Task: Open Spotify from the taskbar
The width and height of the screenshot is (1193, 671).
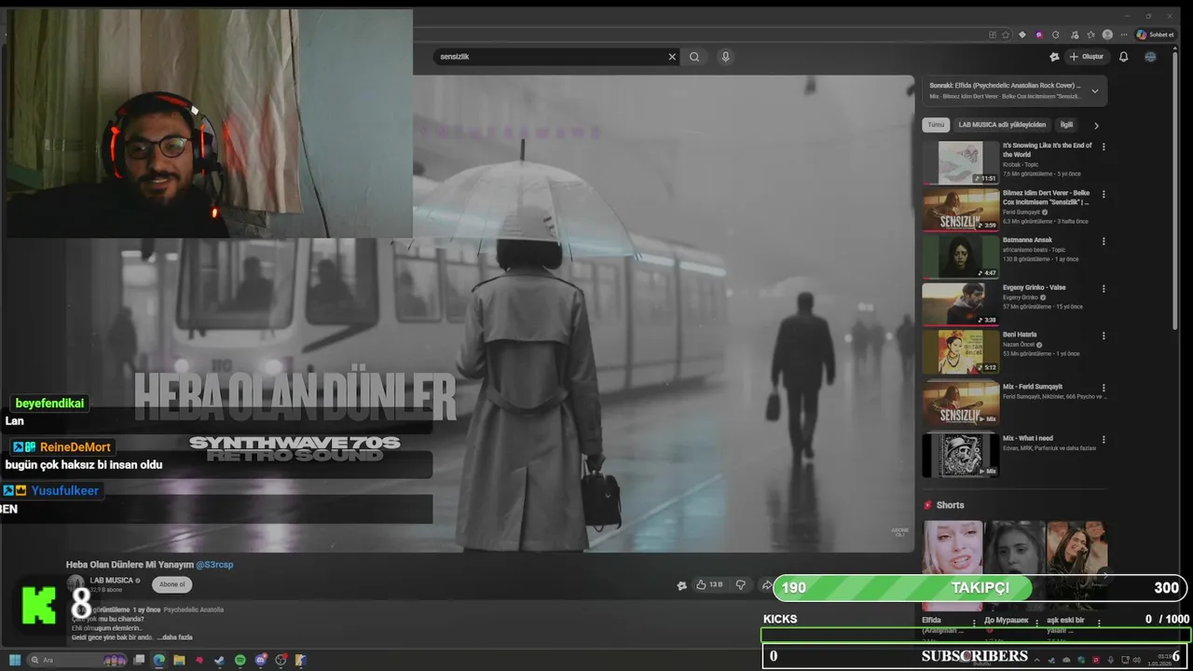Action: click(240, 660)
